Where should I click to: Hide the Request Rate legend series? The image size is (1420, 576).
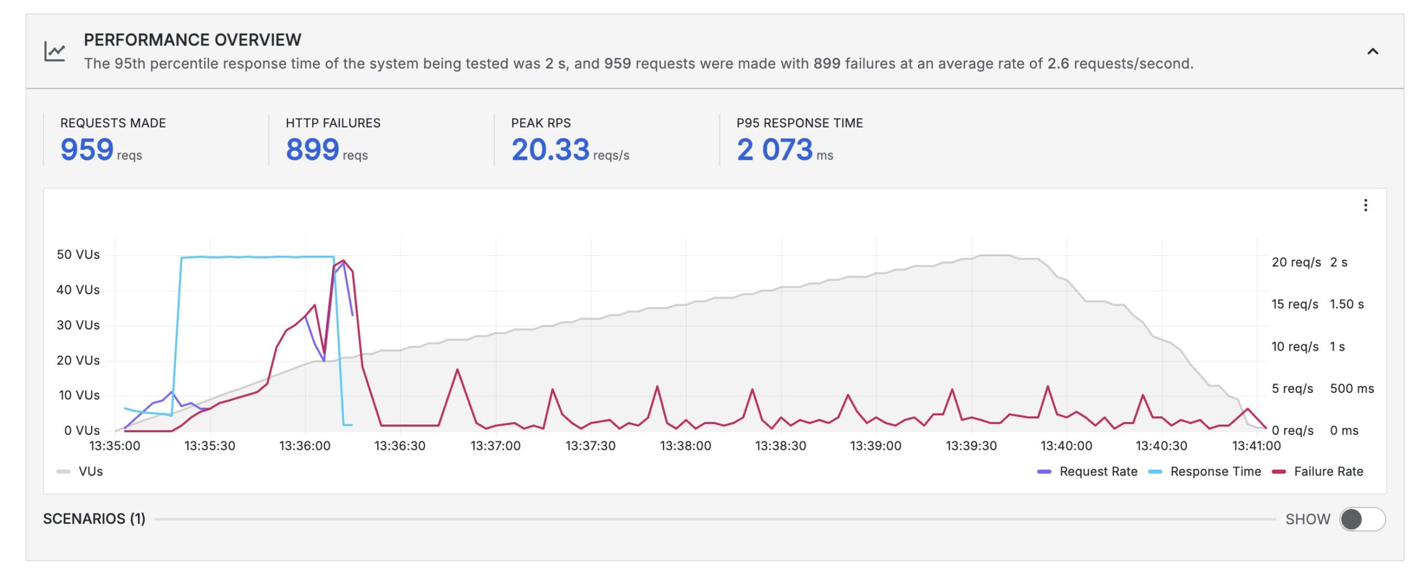pos(1098,472)
